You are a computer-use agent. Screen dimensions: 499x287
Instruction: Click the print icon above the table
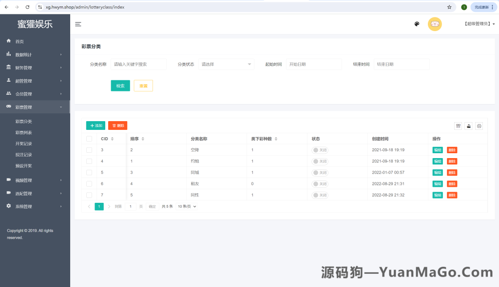(x=479, y=126)
